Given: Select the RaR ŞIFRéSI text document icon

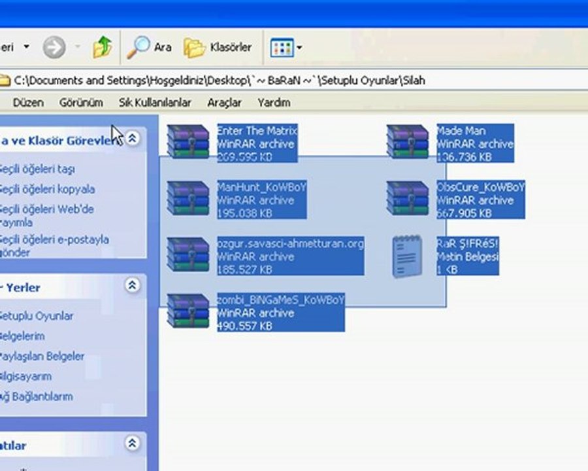Looking at the screenshot, I should pyautogui.click(x=407, y=256).
